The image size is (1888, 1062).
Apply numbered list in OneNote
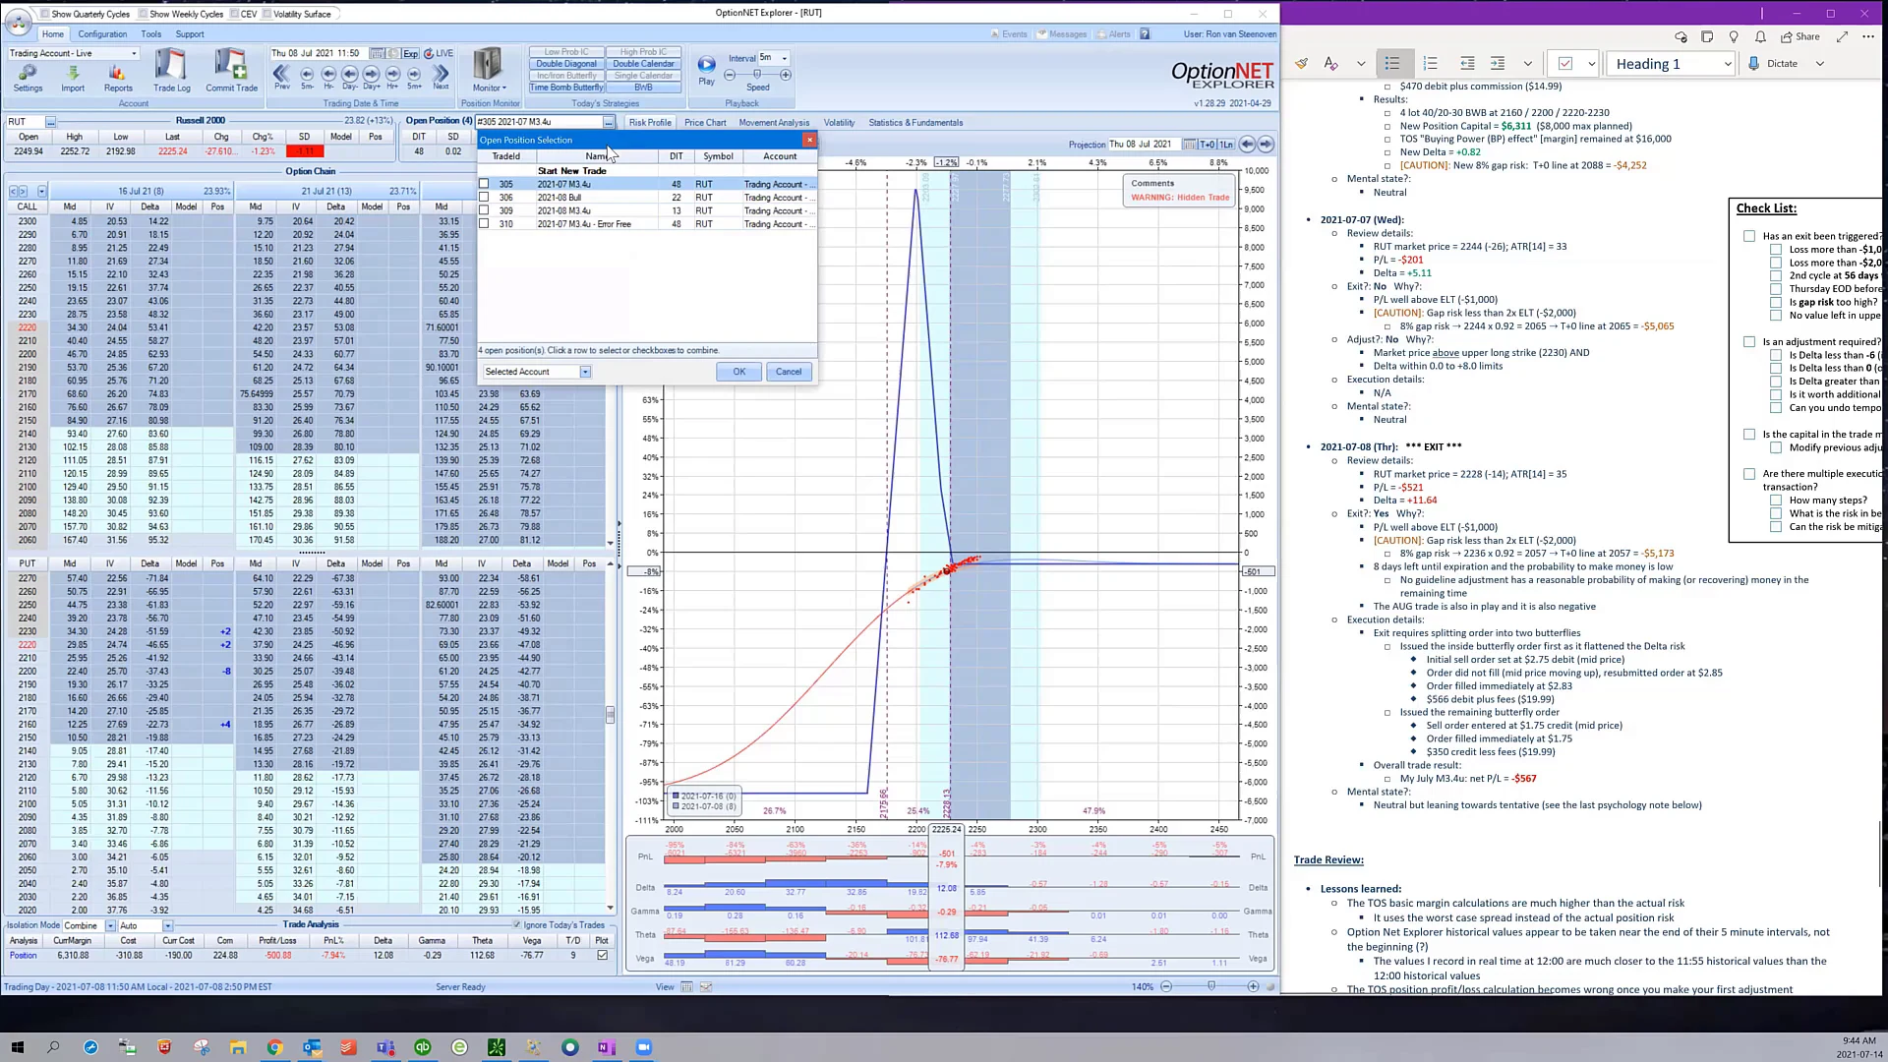click(1430, 63)
